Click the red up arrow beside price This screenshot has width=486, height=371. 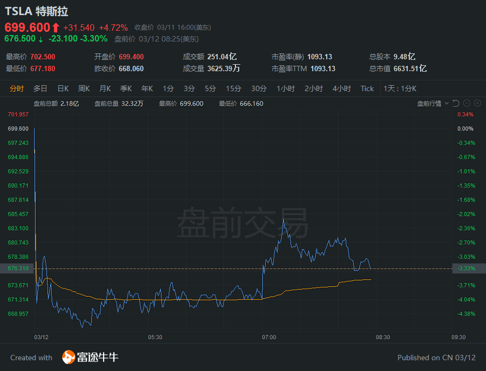(x=56, y=28)
